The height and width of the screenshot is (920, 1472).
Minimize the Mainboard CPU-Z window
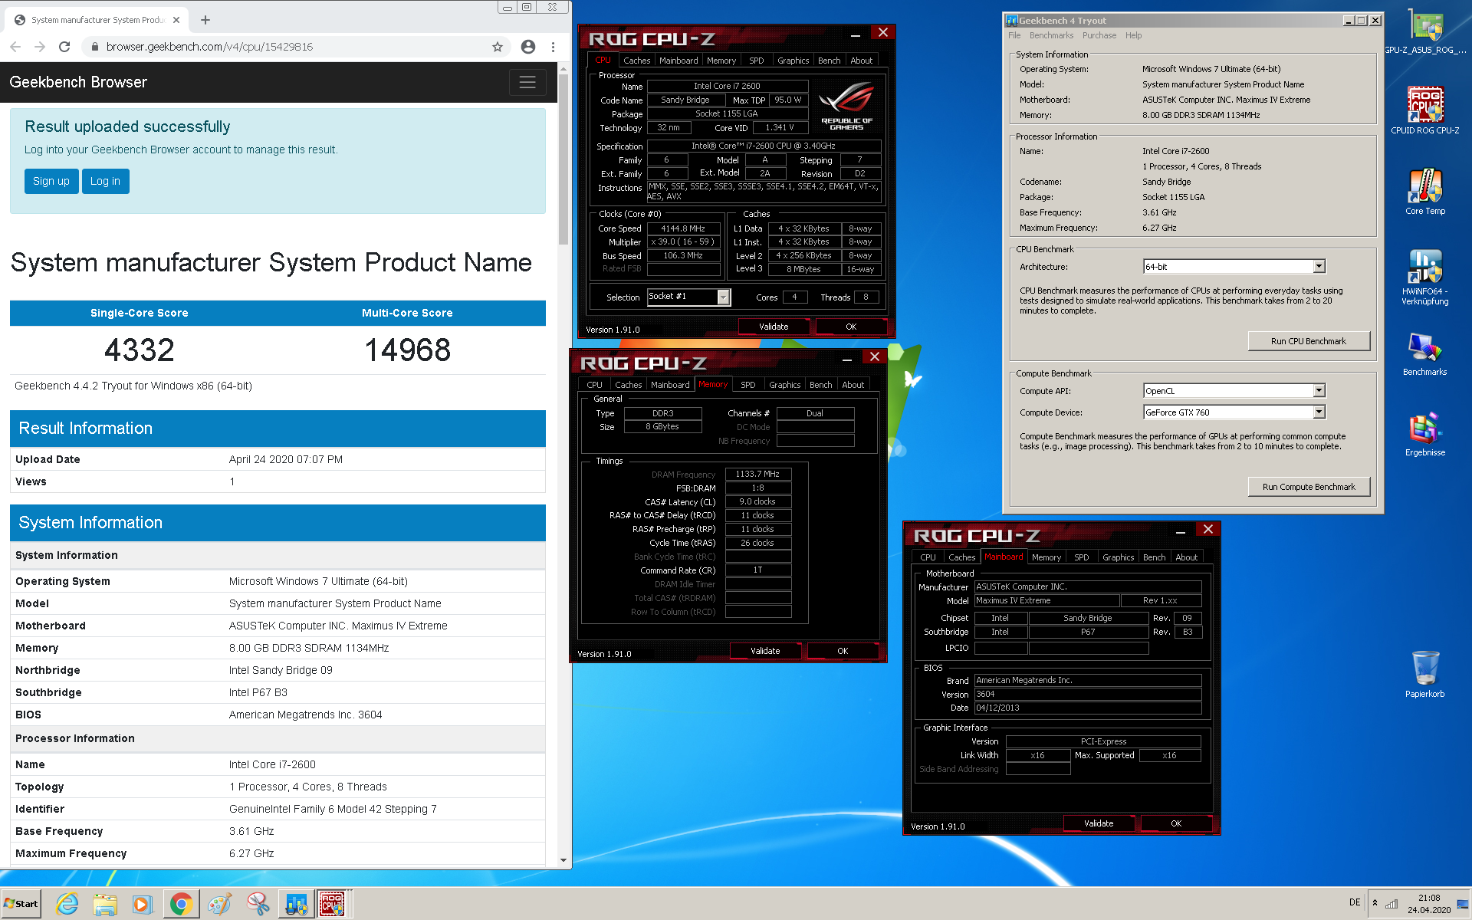click(1181, 531)
